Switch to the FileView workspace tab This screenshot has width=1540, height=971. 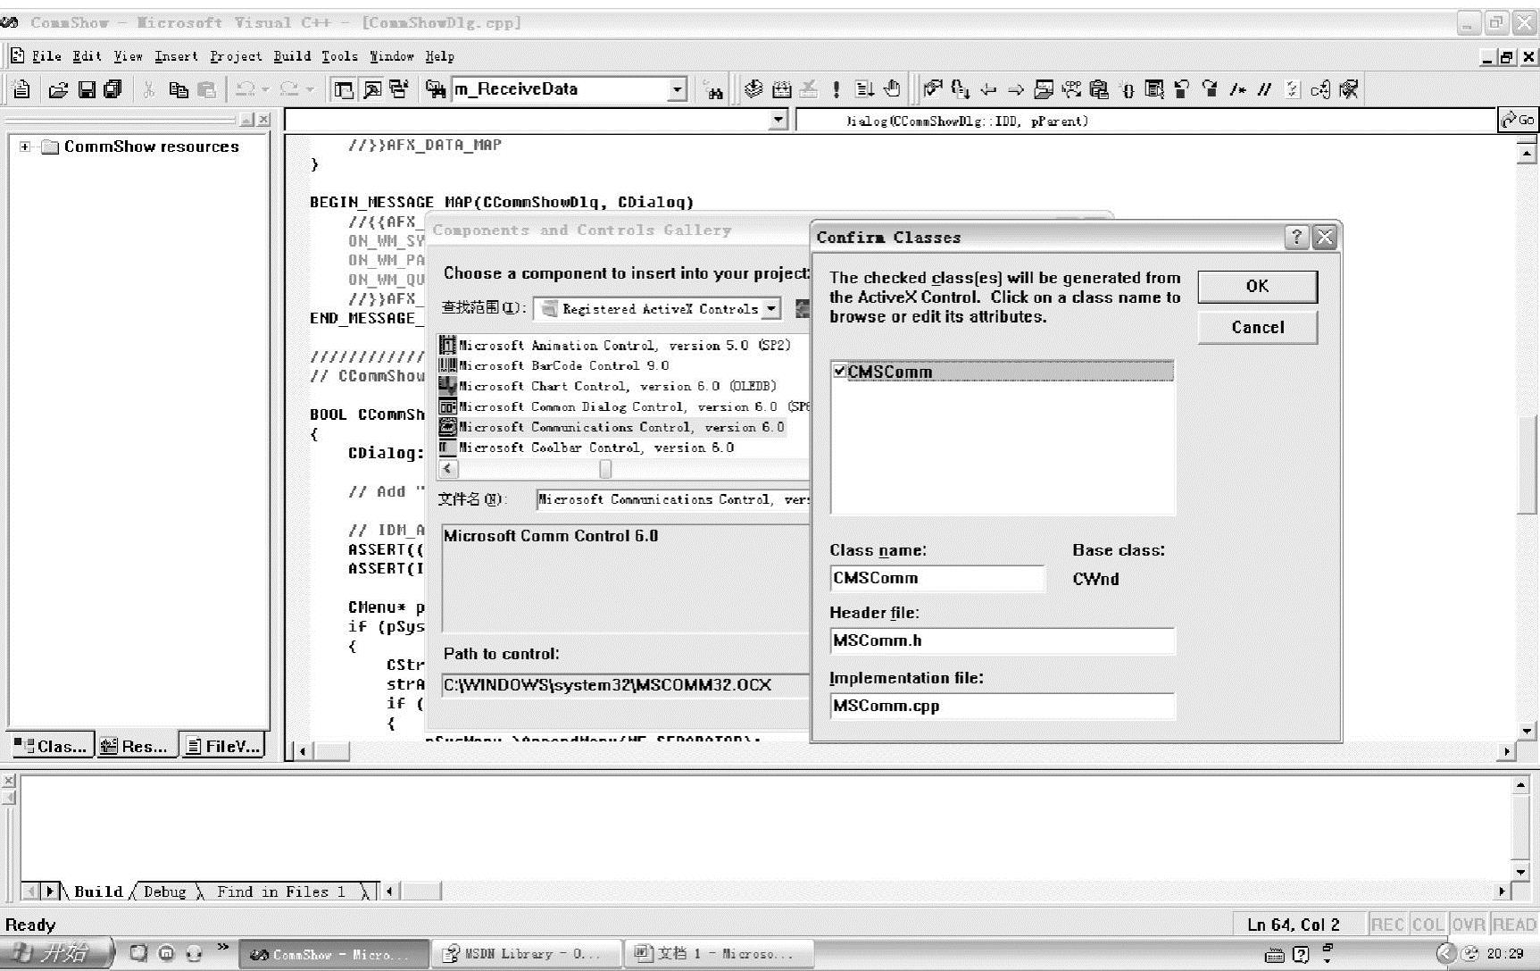click(222, 745)
